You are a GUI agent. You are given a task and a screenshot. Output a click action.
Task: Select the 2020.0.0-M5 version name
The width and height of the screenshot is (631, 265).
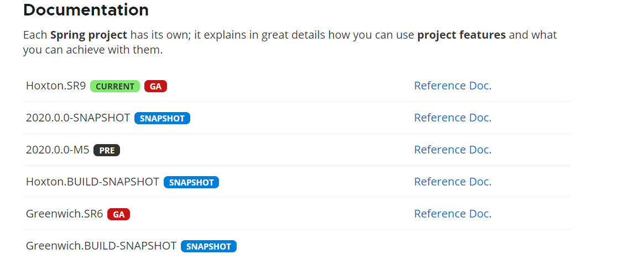[58, 150]
